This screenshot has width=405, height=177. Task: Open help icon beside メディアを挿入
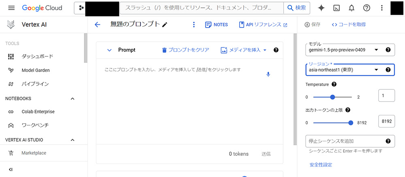tap(276, 50)
